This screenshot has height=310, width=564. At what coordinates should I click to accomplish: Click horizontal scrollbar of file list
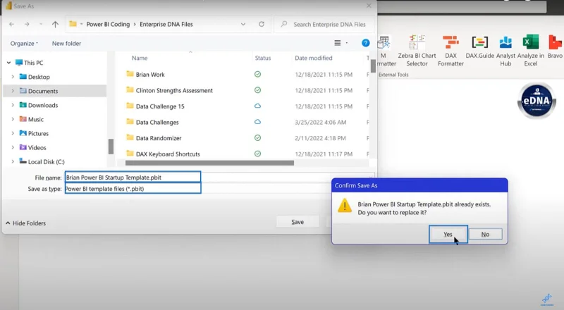(209, 163)
